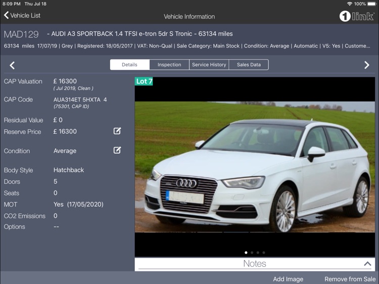
Task: Tap the Wi-Fi status icon
Action: pyautogui.click(x=350, y=4)
